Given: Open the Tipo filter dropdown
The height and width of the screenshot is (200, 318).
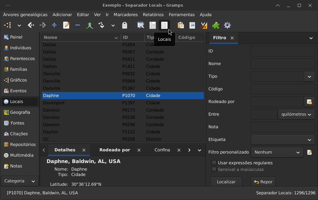Looking at the screenshot, I should pyautogui.click(x=309, y=77).
